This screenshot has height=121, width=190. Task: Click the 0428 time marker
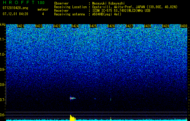pyautogui.click(x=148, y=26)
